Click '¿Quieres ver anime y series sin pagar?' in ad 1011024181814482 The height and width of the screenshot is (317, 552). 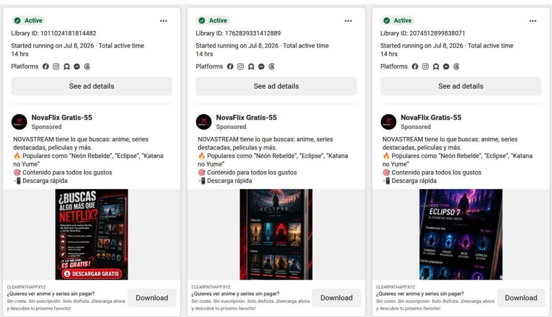click(51, 293)
